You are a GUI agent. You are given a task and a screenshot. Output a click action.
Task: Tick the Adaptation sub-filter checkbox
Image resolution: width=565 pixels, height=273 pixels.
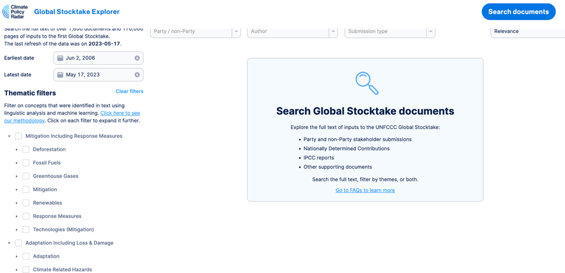[26, 257]
